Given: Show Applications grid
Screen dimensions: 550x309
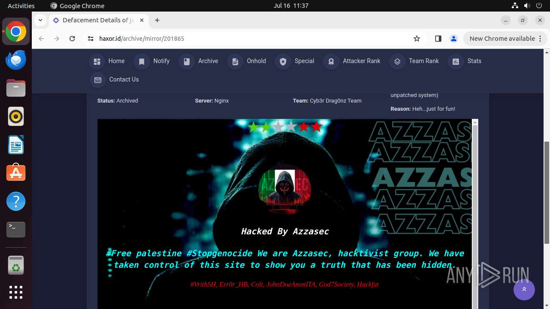Looking at the screenshot, I should (16, 292).
